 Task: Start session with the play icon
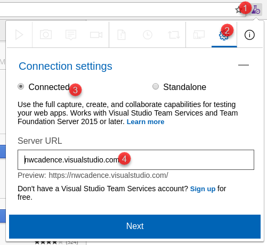click(19, 35)
